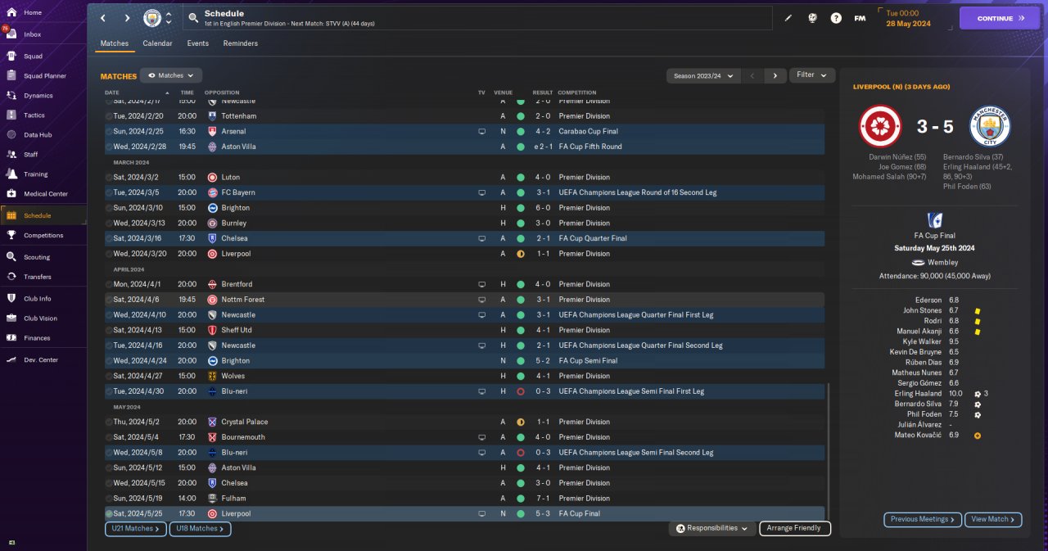This screenshot has height=551, width=1048.
Task: Open the Tactics board icon
Action: tap(11, 115)
